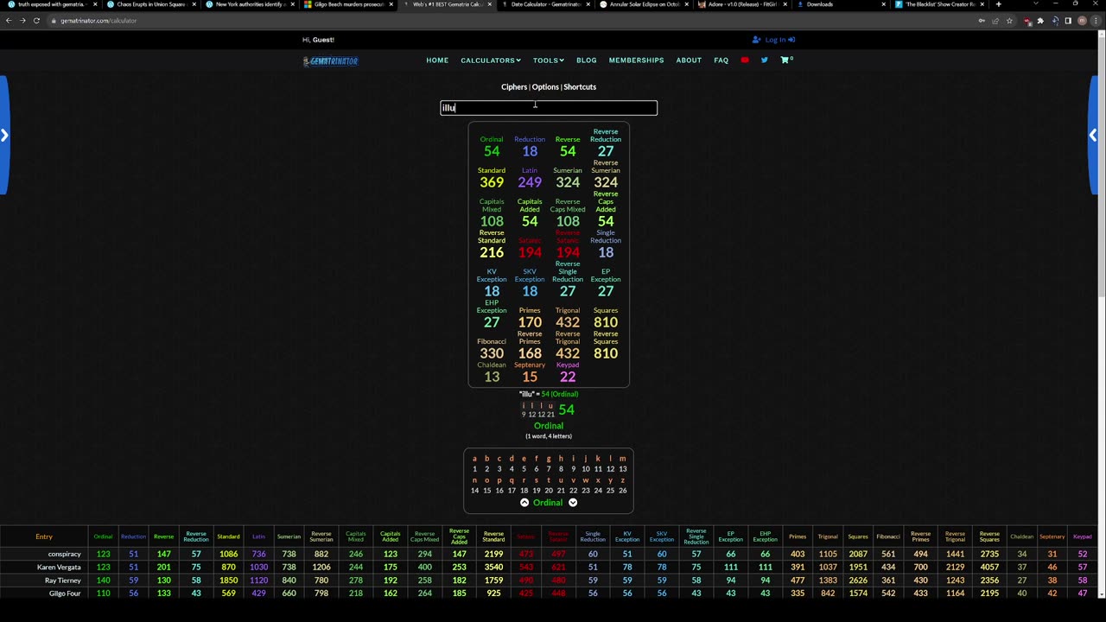Click the share page icon in address bar
1106x622 pixels.
tap(995, 20)
